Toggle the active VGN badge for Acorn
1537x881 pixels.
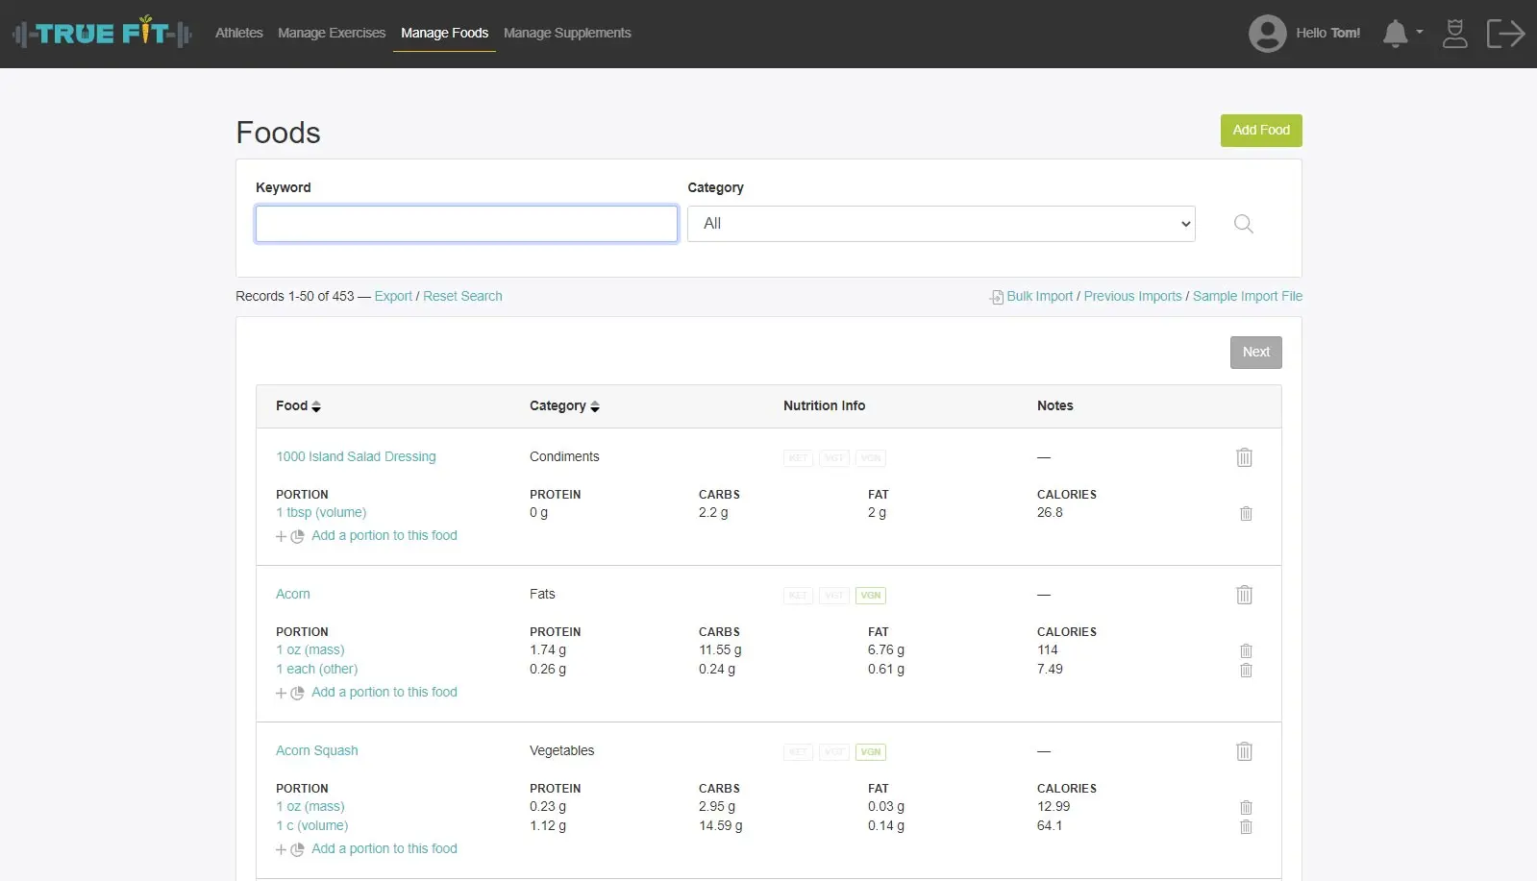tap(871, 596)
